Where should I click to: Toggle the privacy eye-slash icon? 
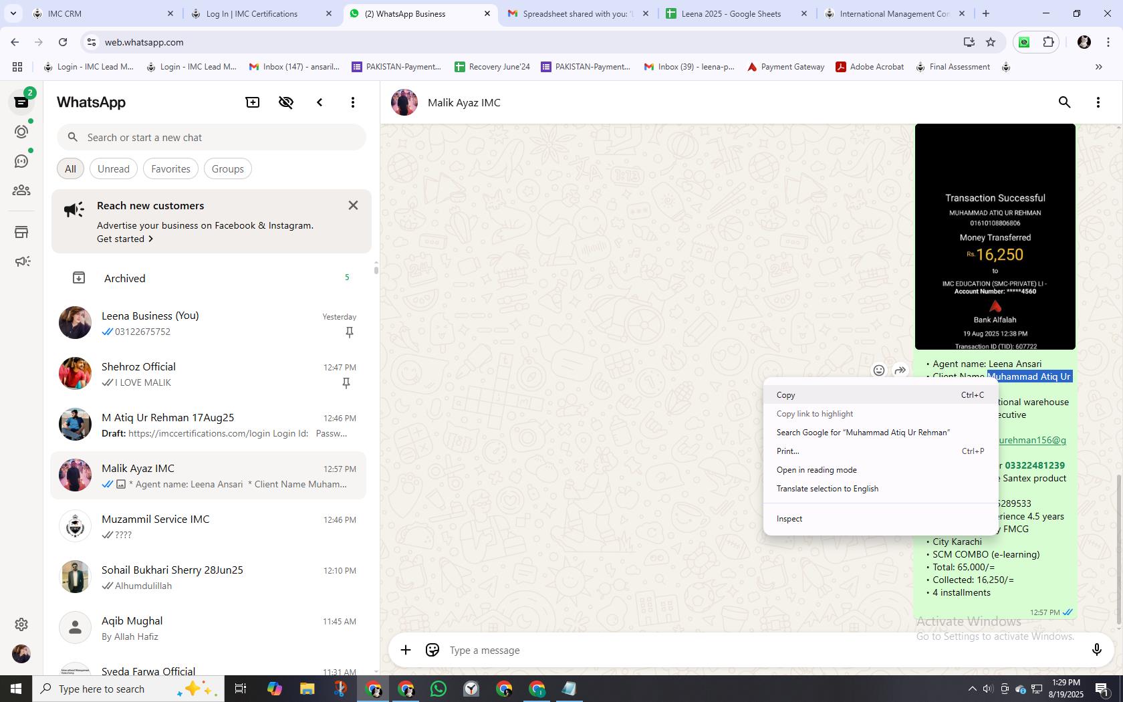tap(286, 102)
